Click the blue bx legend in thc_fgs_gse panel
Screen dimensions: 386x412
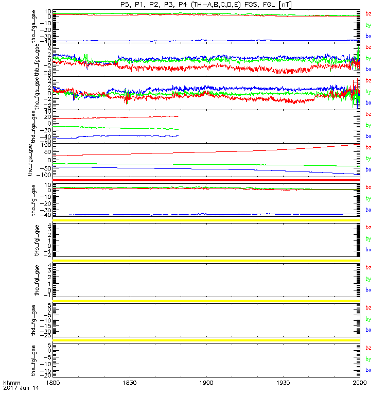(369, 102)
